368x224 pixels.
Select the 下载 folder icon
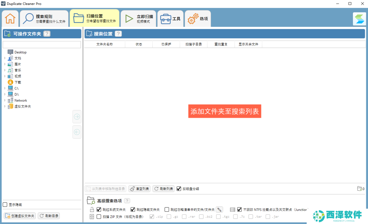[x=10, y=82]
